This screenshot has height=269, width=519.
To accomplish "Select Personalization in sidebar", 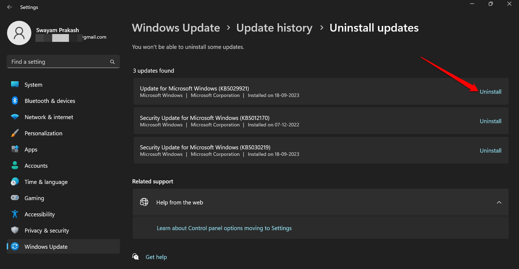I will coord(63,133).
